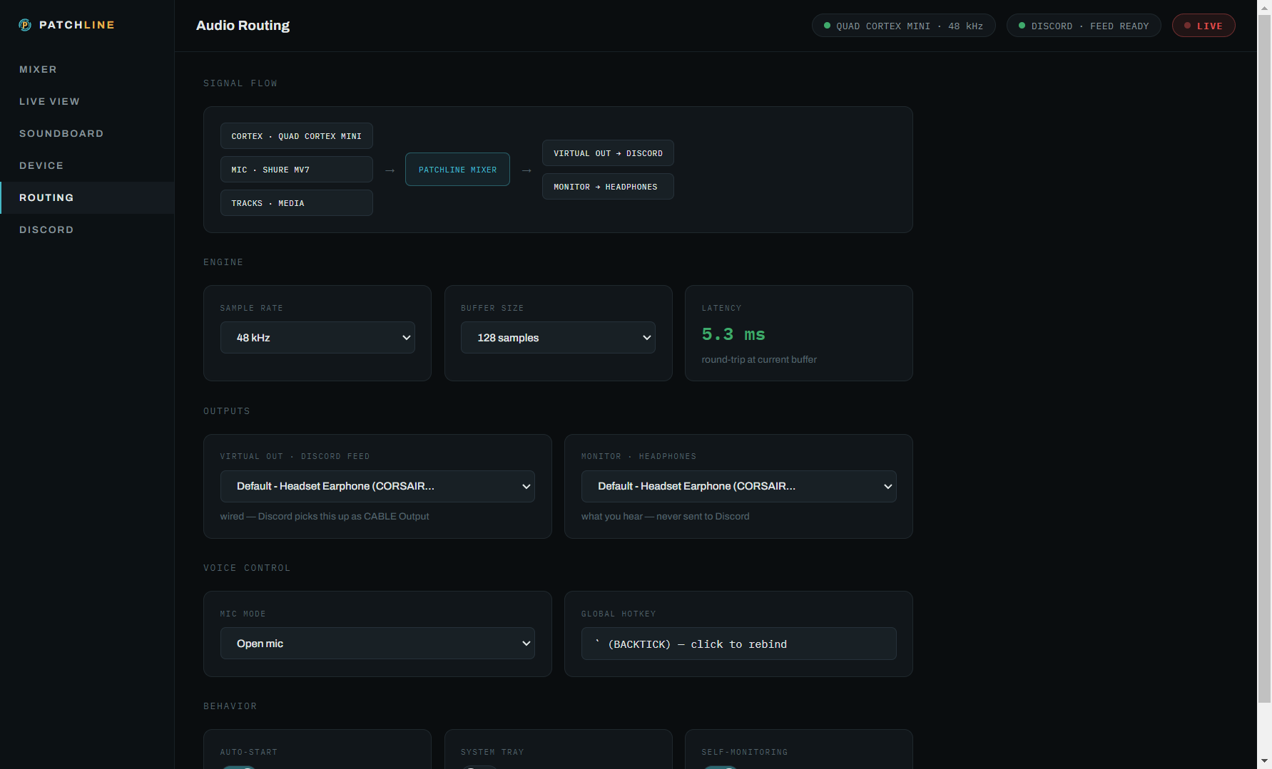Click the green Discord feed status dot
The width and height of the screenshot is (1272, 769).
click(1022, 26)
